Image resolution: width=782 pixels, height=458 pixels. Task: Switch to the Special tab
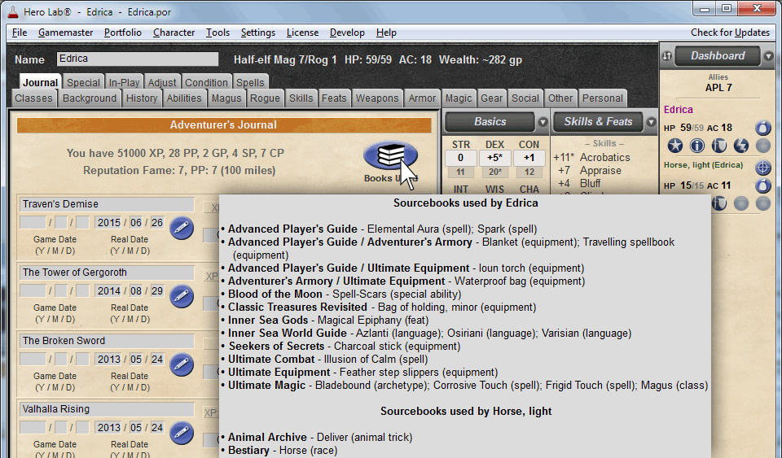tap(83, 83)
